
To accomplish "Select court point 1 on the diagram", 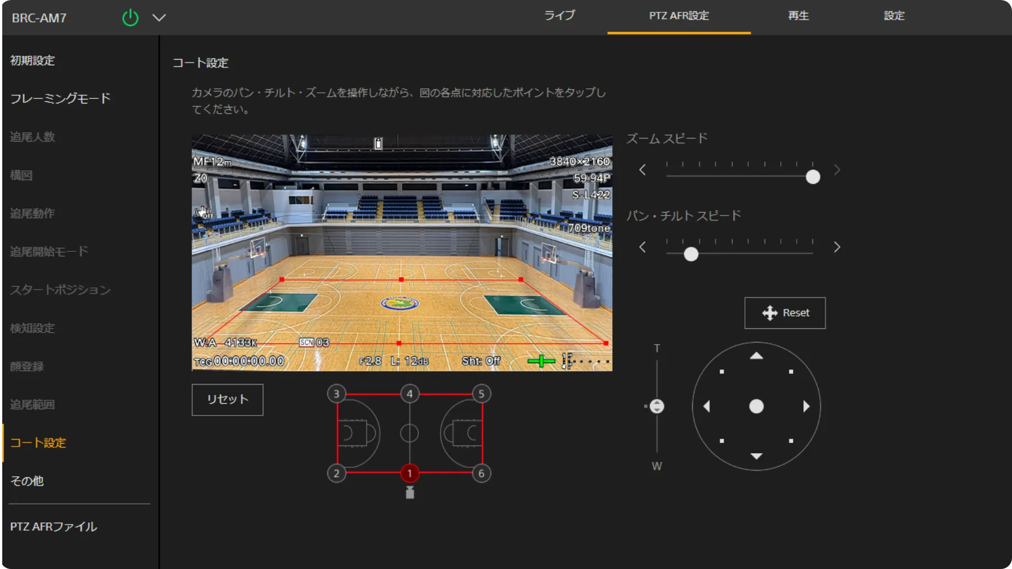I will tap(409, 473).
